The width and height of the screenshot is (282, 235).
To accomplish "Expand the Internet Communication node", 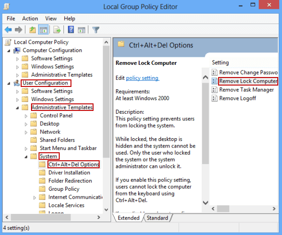I will pyautogui.click(x=34, y=197).
